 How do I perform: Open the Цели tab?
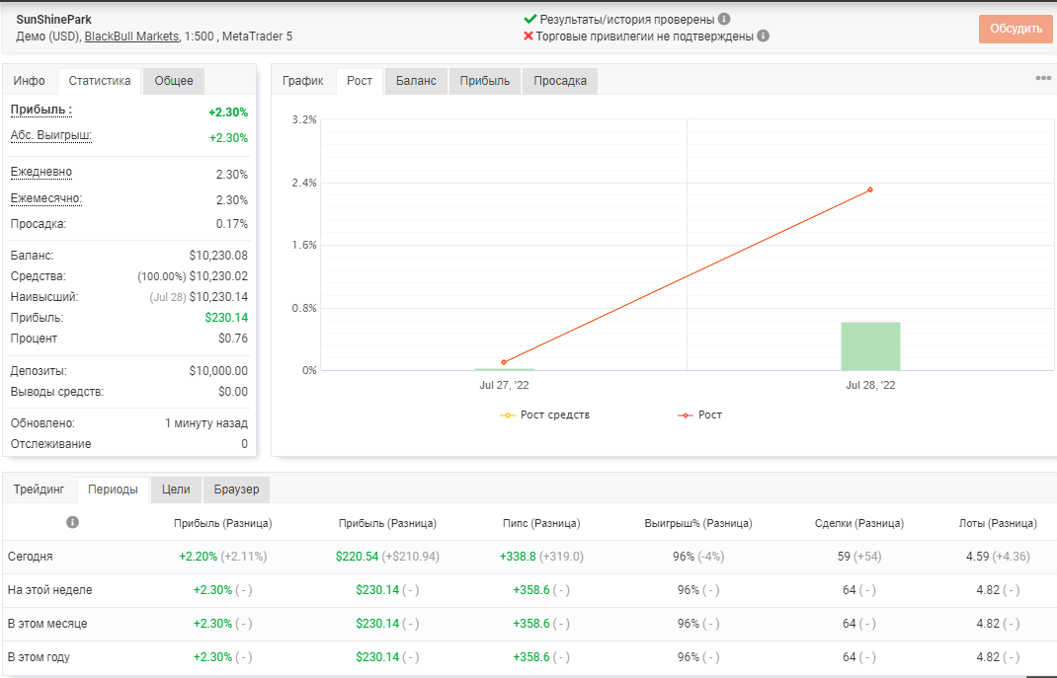[176, 490]
